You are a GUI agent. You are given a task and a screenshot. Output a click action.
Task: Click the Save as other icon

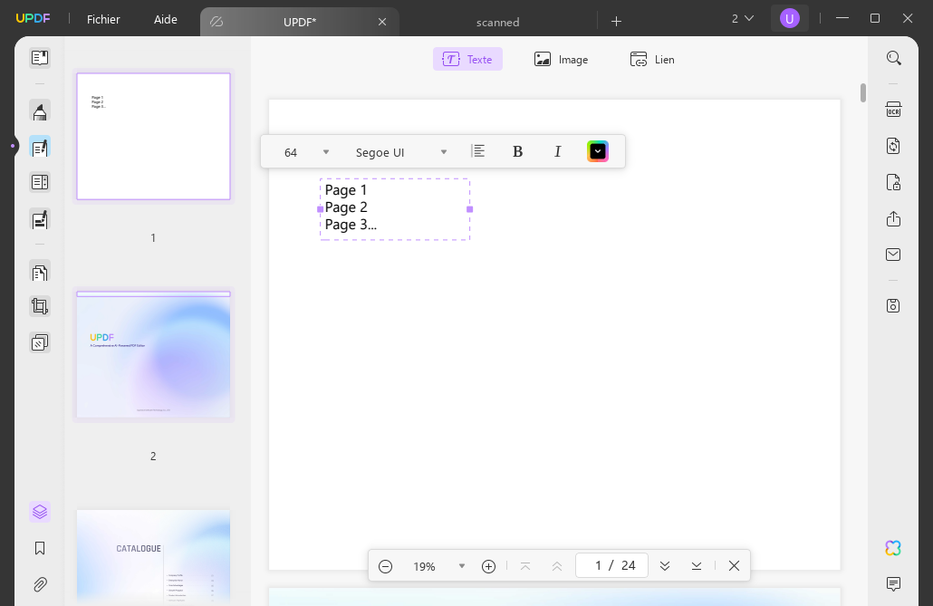pos(894,306)
